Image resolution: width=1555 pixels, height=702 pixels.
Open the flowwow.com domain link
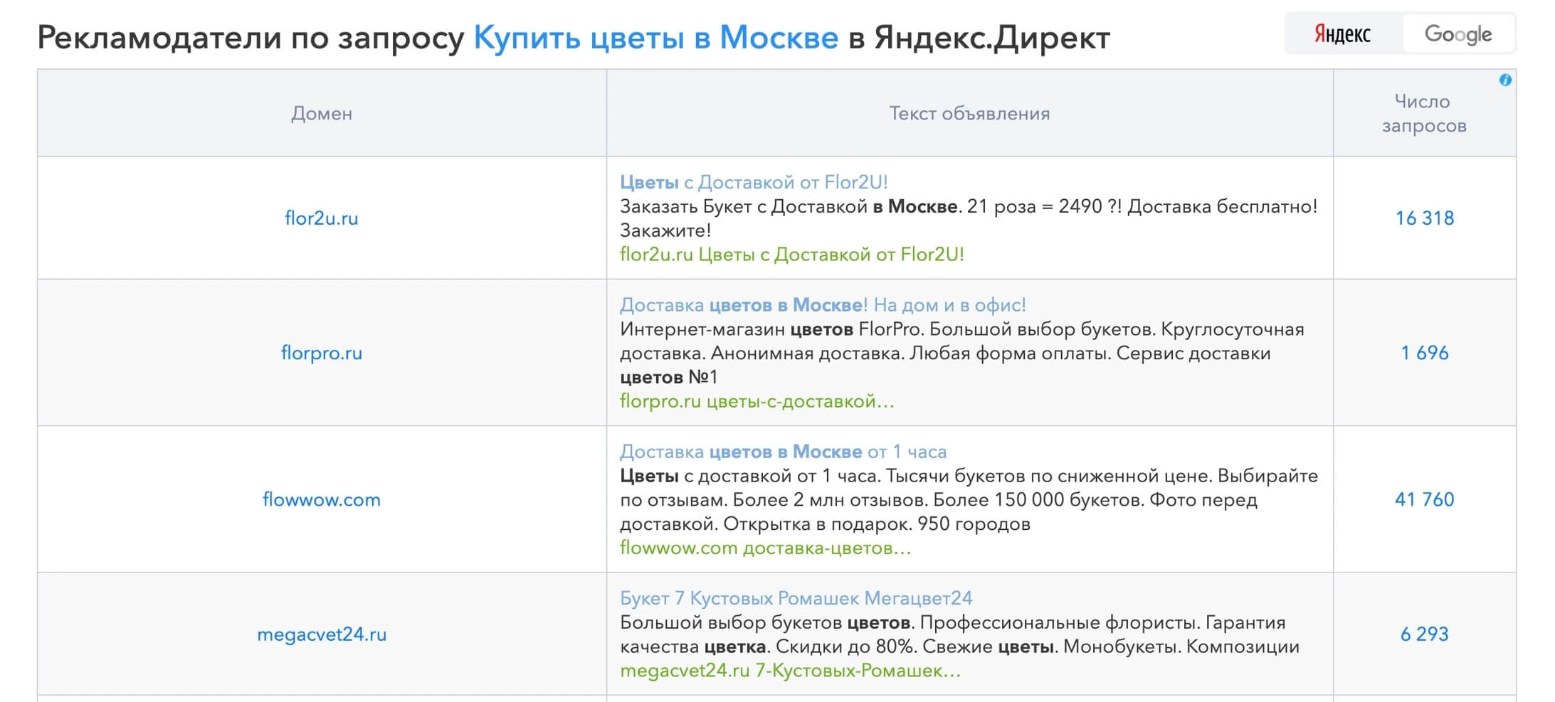[x=322, y=499]
